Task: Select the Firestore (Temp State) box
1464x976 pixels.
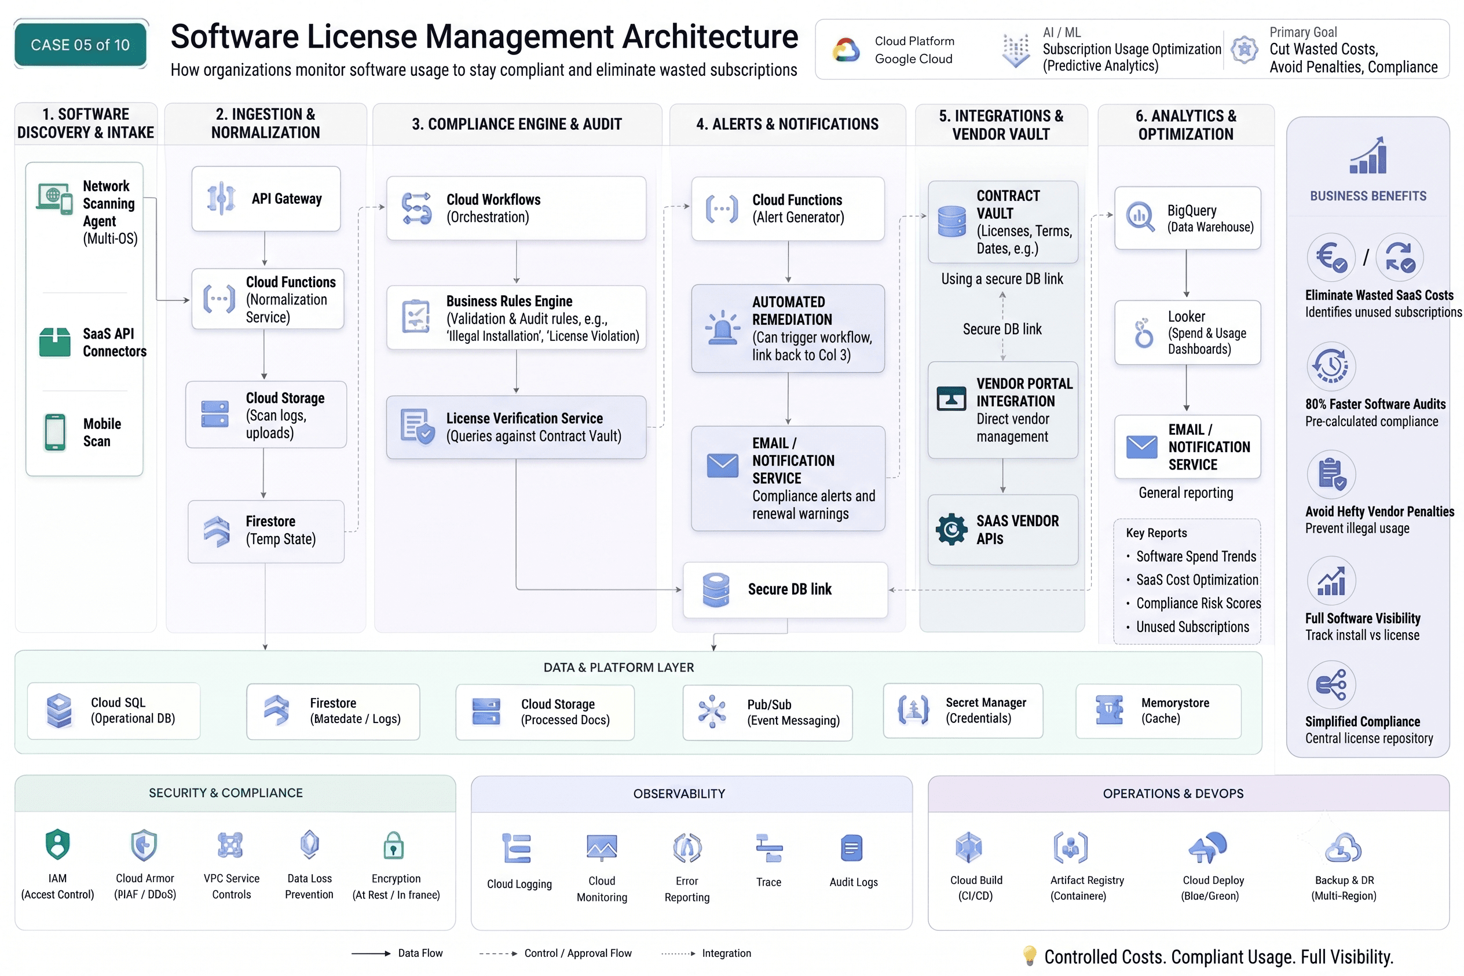Action: (x=266, y=531)
